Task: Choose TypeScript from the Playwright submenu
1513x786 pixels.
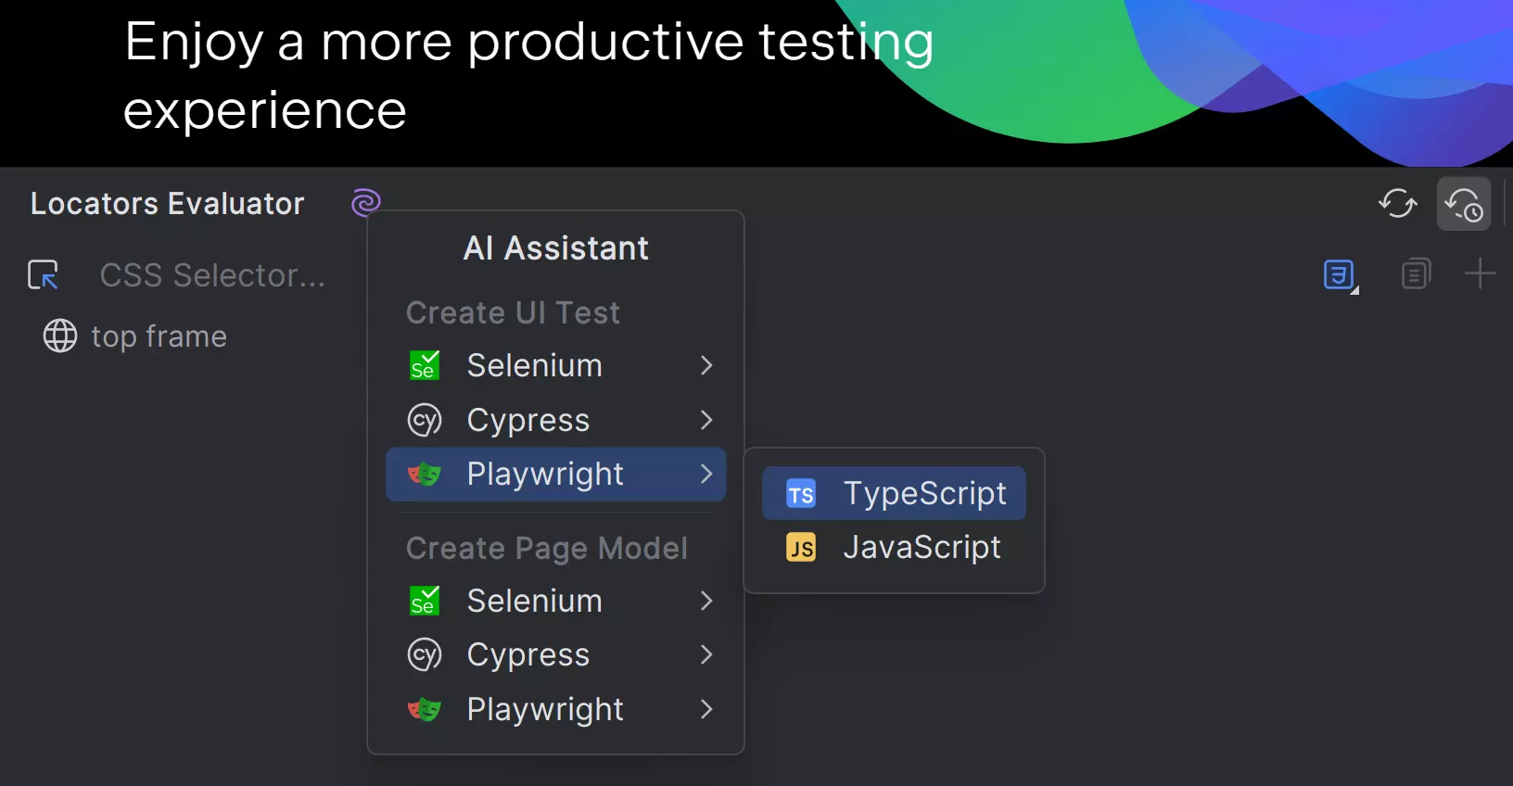Action: pyautogui.click(x=923, y=493)
